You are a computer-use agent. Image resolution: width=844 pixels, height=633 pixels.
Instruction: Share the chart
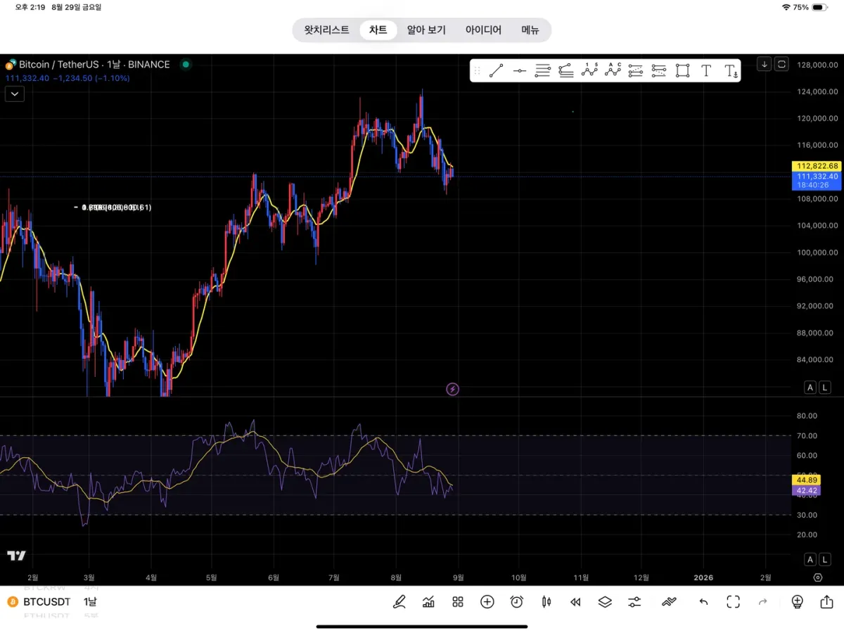pos(826,602)
